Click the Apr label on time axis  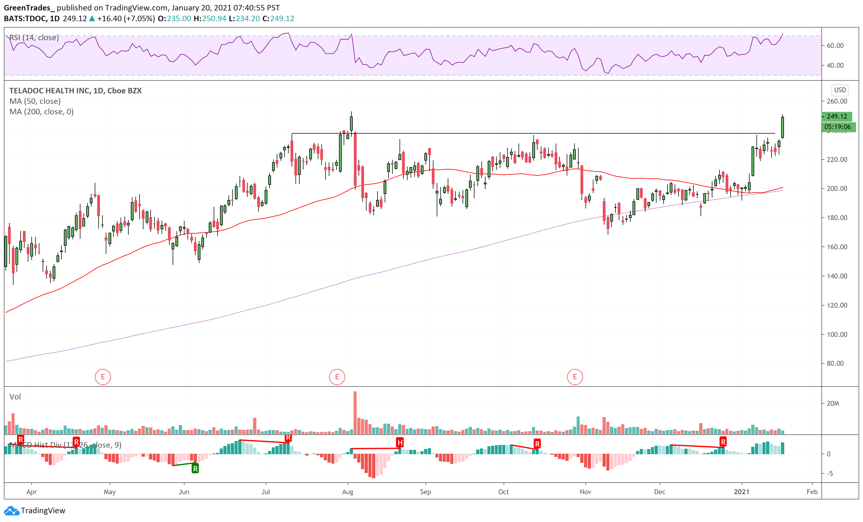point(31,492)
